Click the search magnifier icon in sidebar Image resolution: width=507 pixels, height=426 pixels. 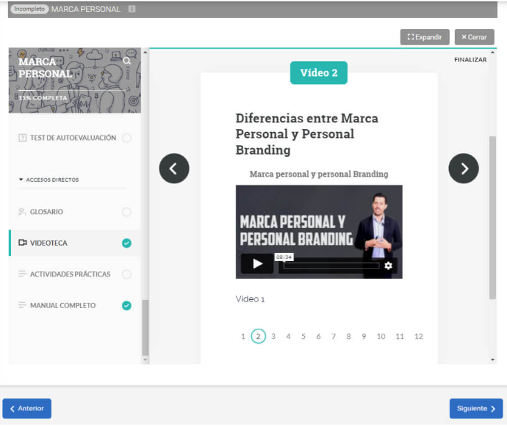coord(127,61)
